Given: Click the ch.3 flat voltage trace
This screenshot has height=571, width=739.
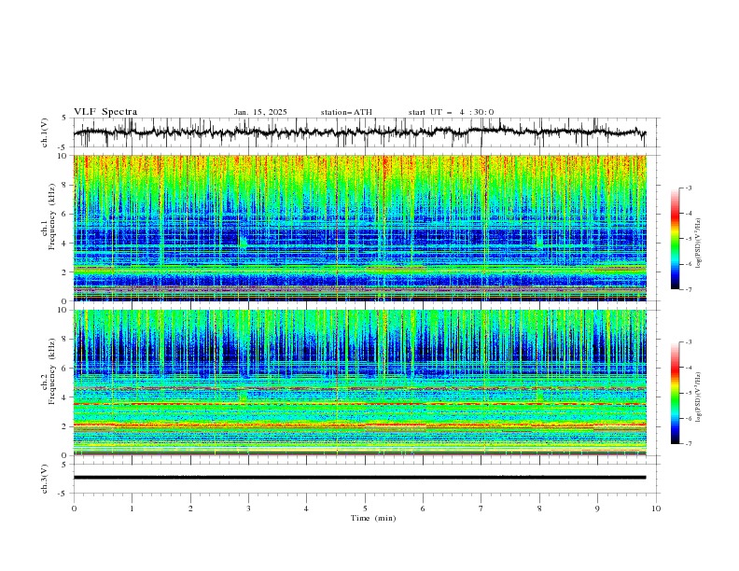Looking at the screenshot, I should (359, 478).
